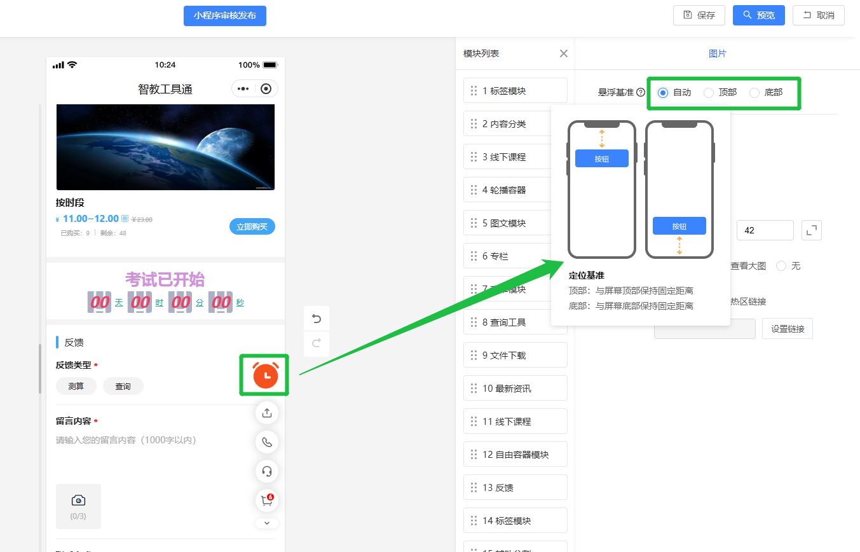Tap the share upload floating icon
Screen dimensions: 860x552
[267, 413]
